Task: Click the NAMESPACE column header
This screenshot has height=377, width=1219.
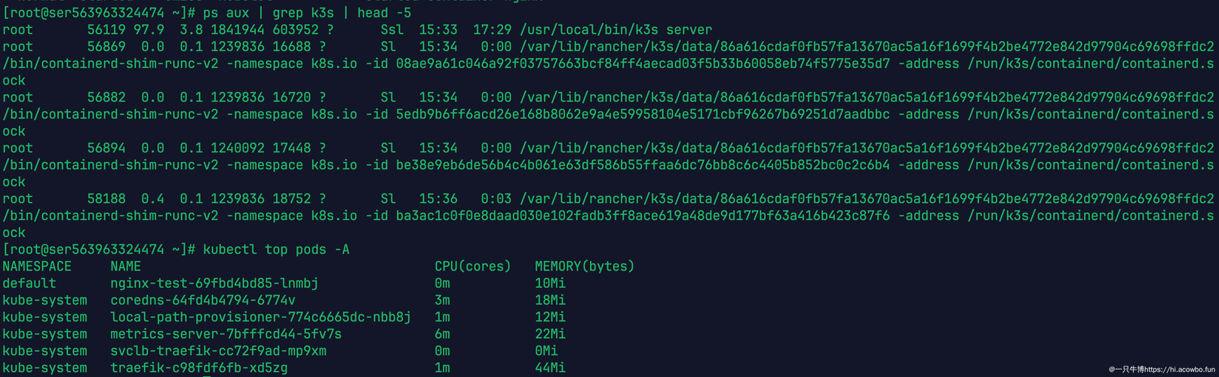Action: (37, 266)
